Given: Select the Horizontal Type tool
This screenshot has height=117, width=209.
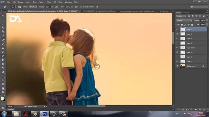Looking at the screenshot, I should pos(3,76).
